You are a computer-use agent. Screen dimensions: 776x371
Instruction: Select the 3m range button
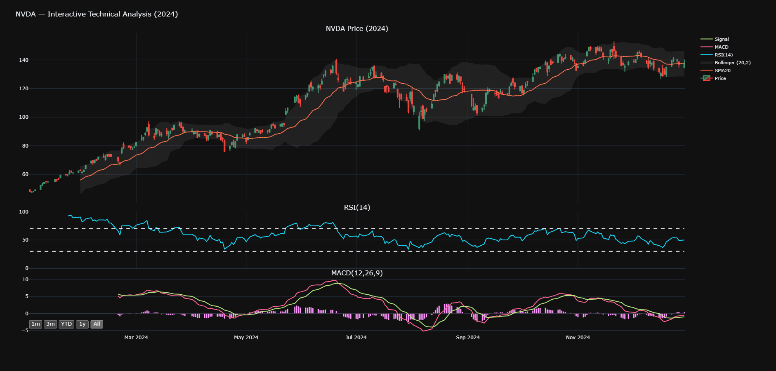click(50, 324)
